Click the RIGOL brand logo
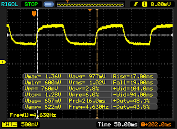The height and width of the screenshot is (129, 177). click(x=9, y=4)
